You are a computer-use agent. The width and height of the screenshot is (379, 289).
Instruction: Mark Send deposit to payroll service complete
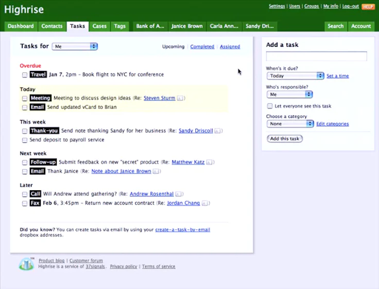pyautogui.click(x=25, y=140)
